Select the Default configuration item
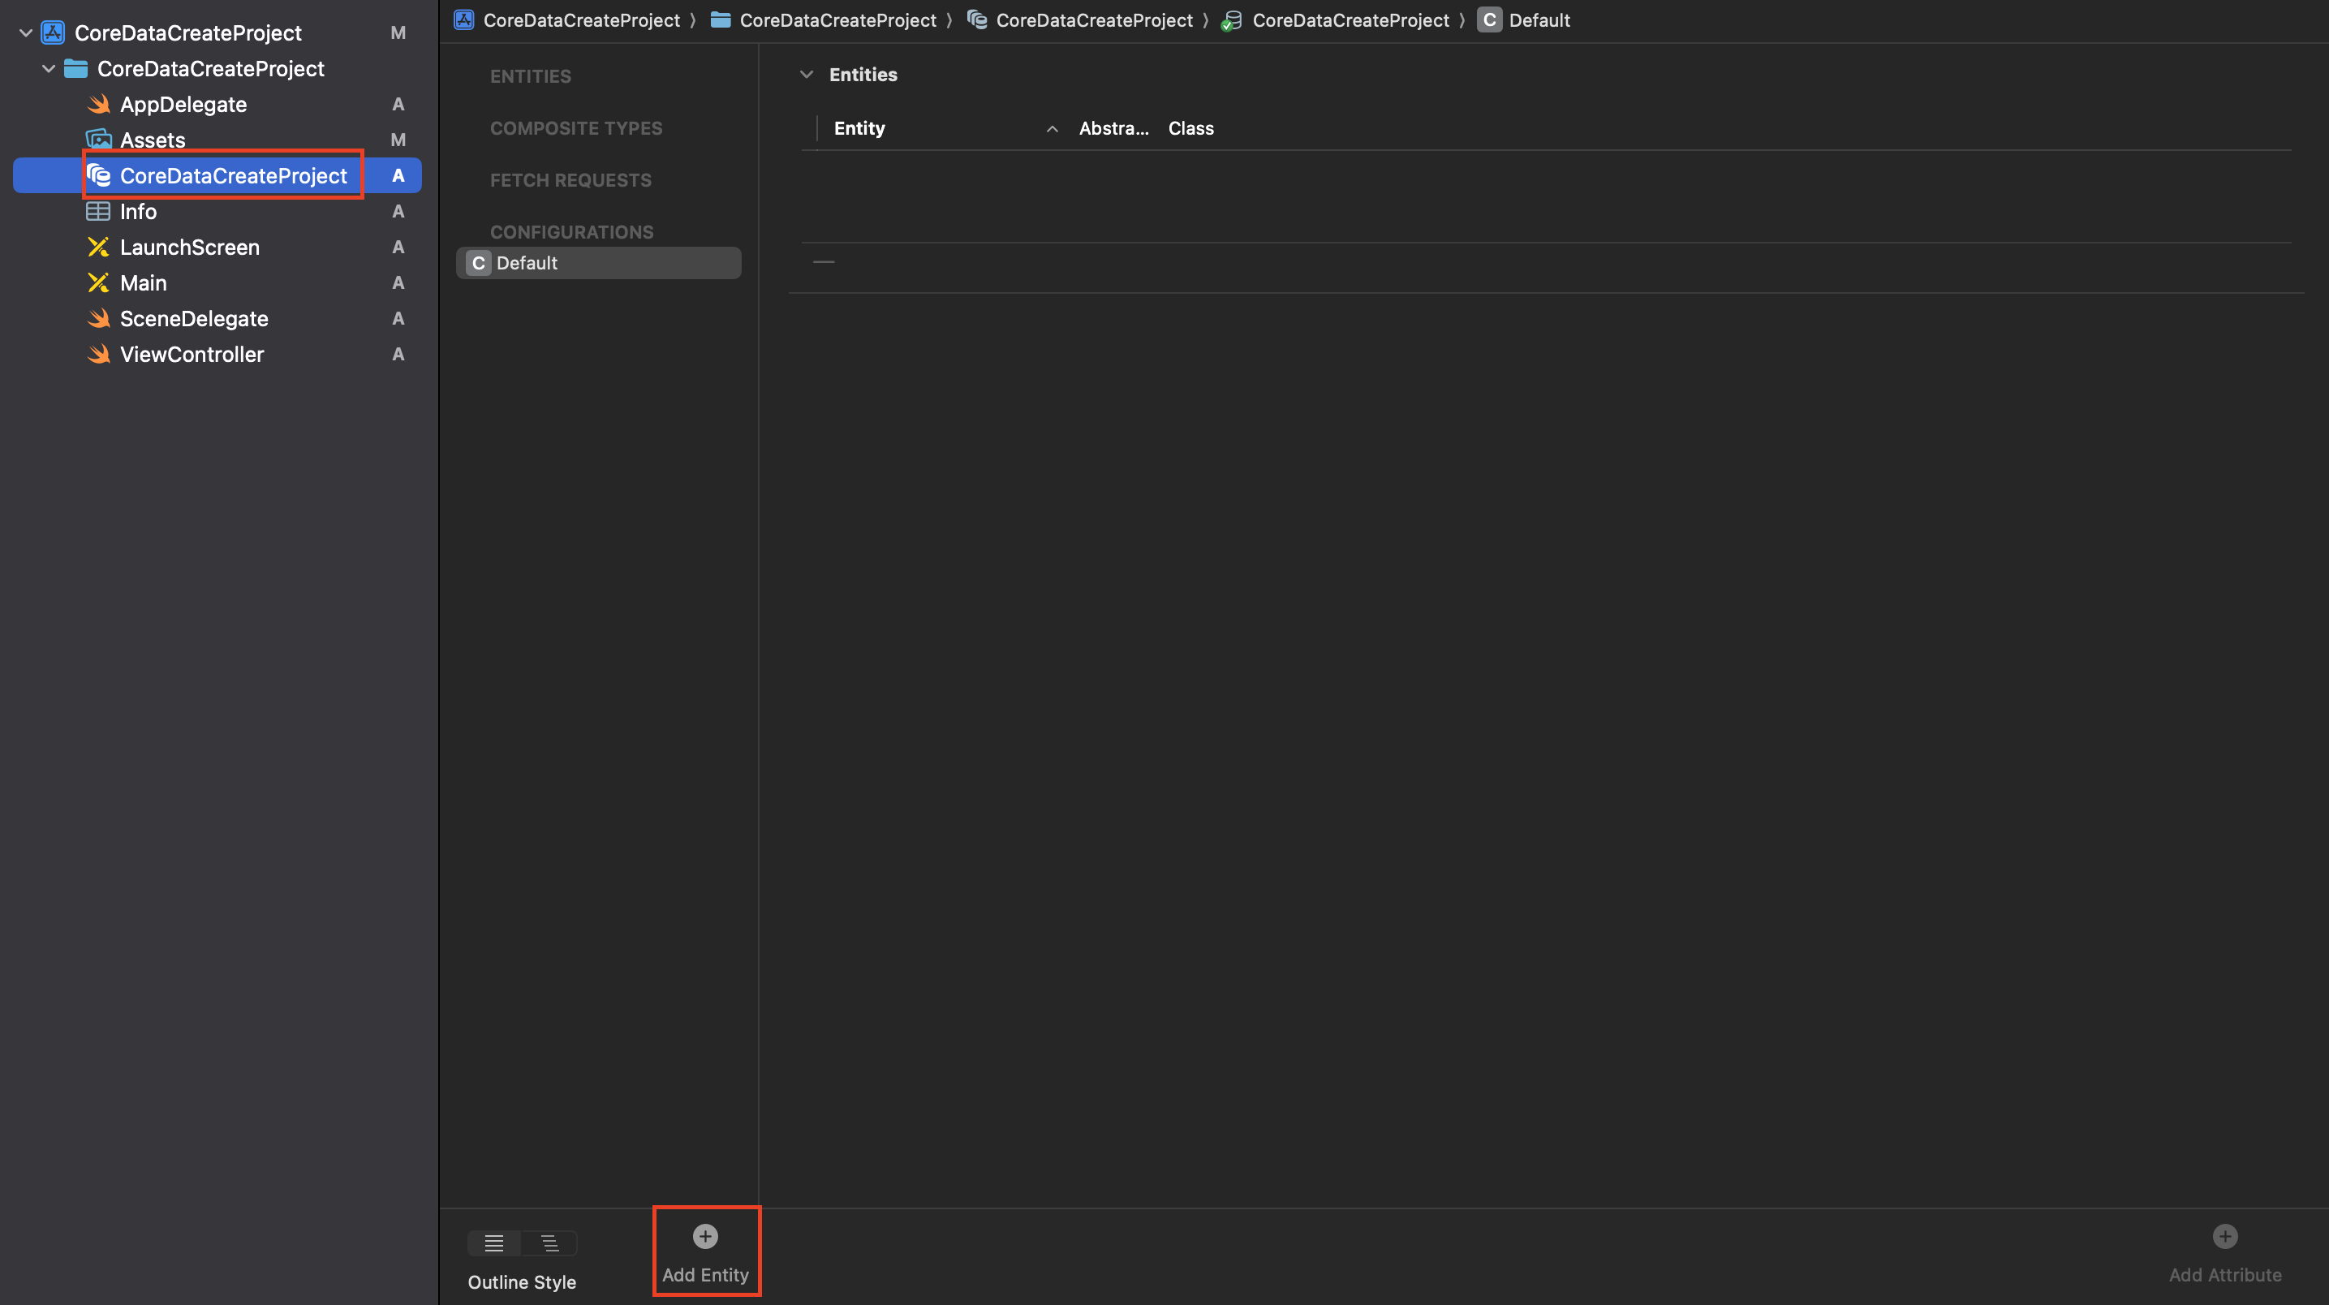This screenshot has height=1305, width=2329. pyautogui.click(x=526, y=263)
